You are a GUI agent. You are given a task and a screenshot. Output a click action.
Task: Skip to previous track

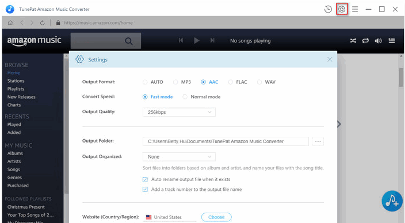click(181, 40)
